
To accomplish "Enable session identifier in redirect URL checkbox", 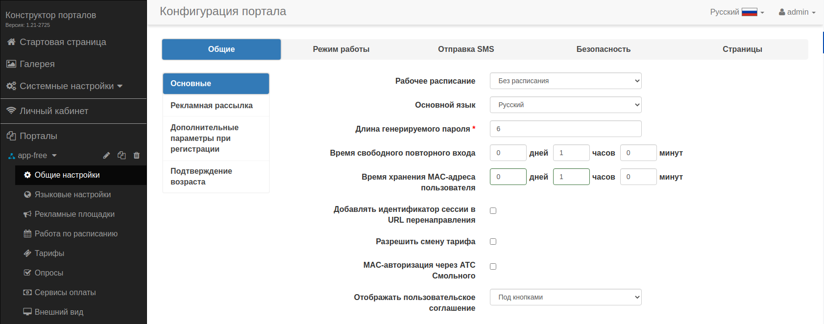I will pyautogui.click(x=493, y=211).
